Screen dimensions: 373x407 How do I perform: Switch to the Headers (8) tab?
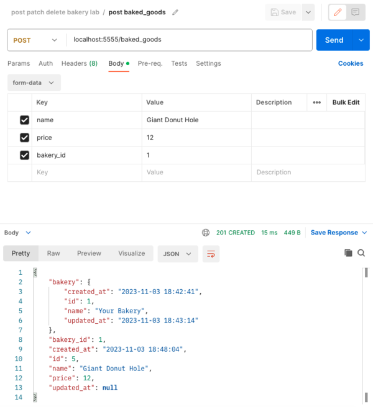point(80,63)
